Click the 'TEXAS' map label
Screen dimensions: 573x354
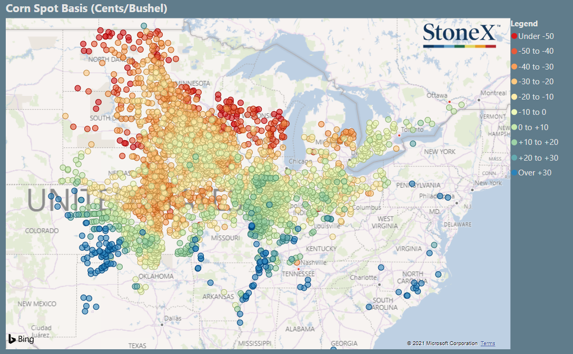point(137,346)
